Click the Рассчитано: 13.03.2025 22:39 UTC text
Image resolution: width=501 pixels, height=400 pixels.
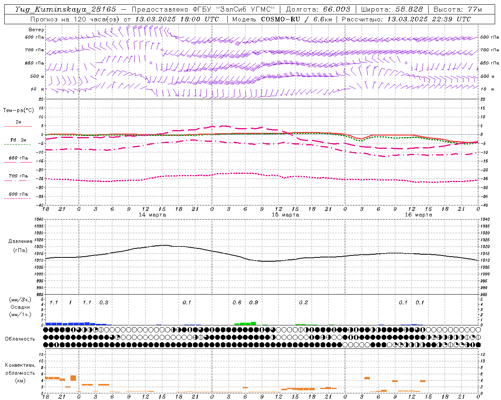pos(406,19)
